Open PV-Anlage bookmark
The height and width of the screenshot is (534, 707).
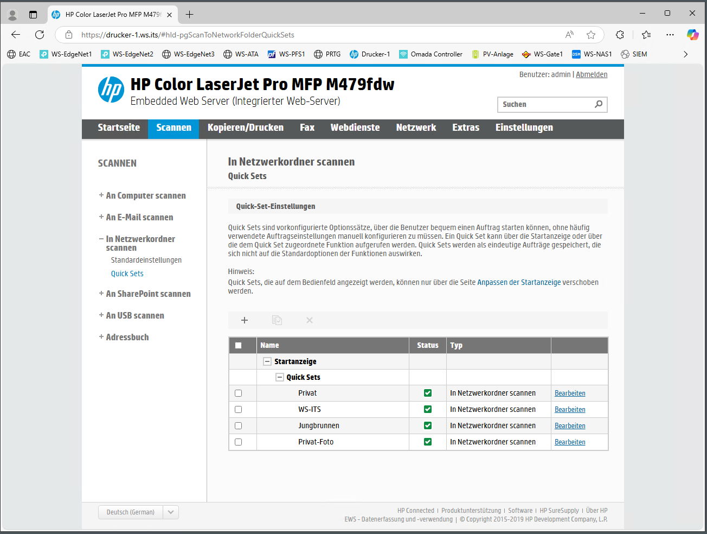pos(492,54)
